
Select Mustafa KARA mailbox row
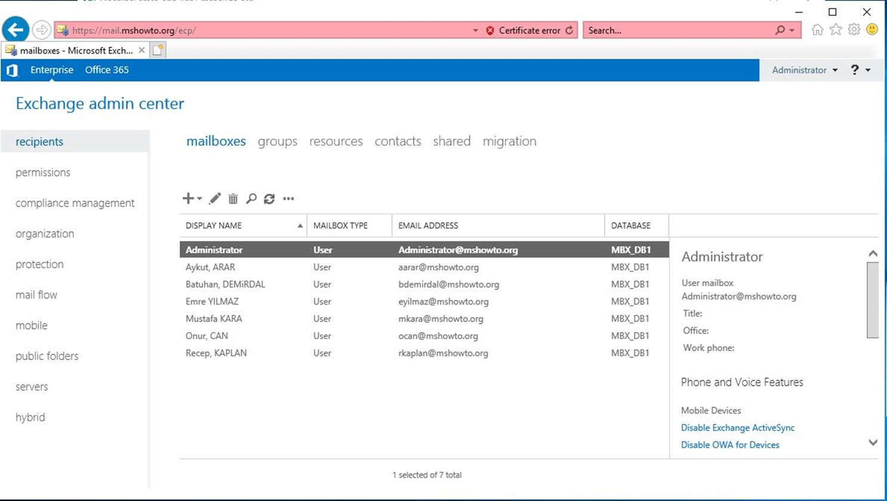pos(424,319)
